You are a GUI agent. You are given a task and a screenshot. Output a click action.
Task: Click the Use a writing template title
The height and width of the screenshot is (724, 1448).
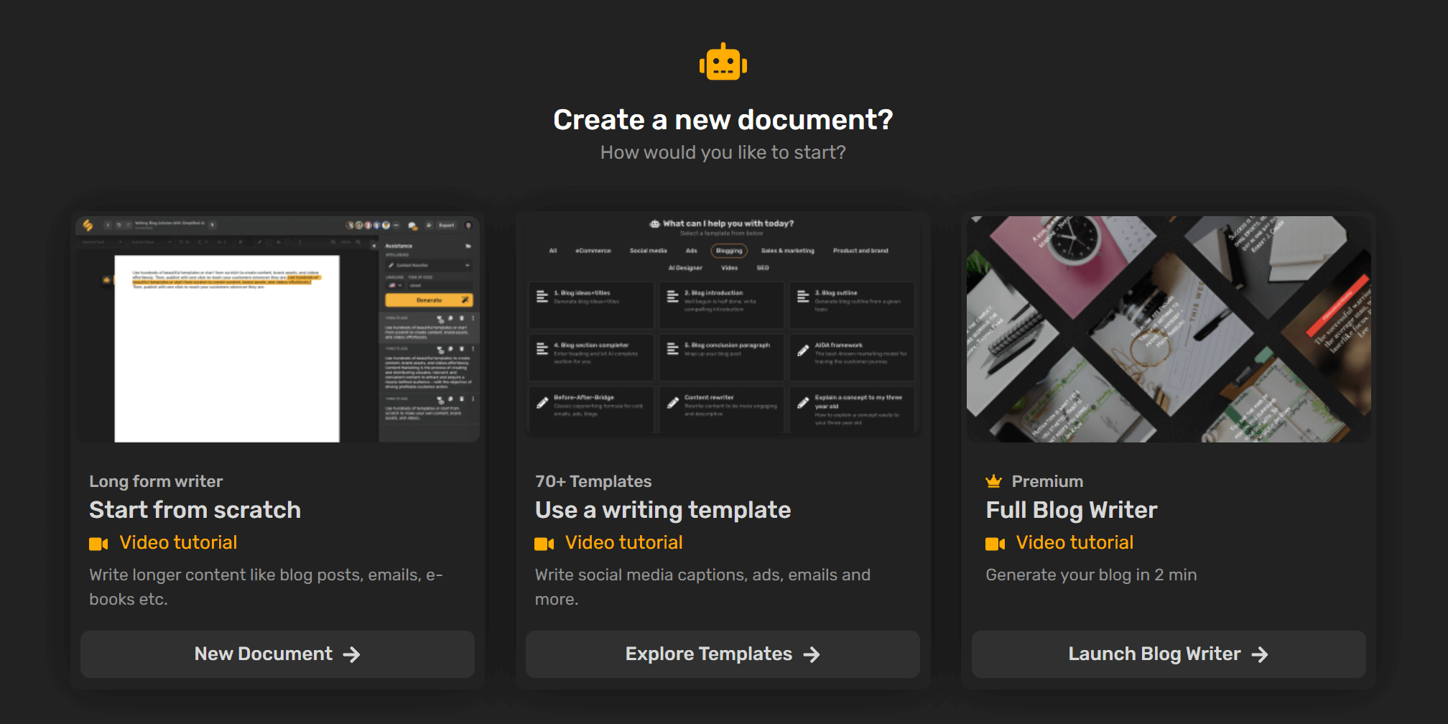coord(663,510)
